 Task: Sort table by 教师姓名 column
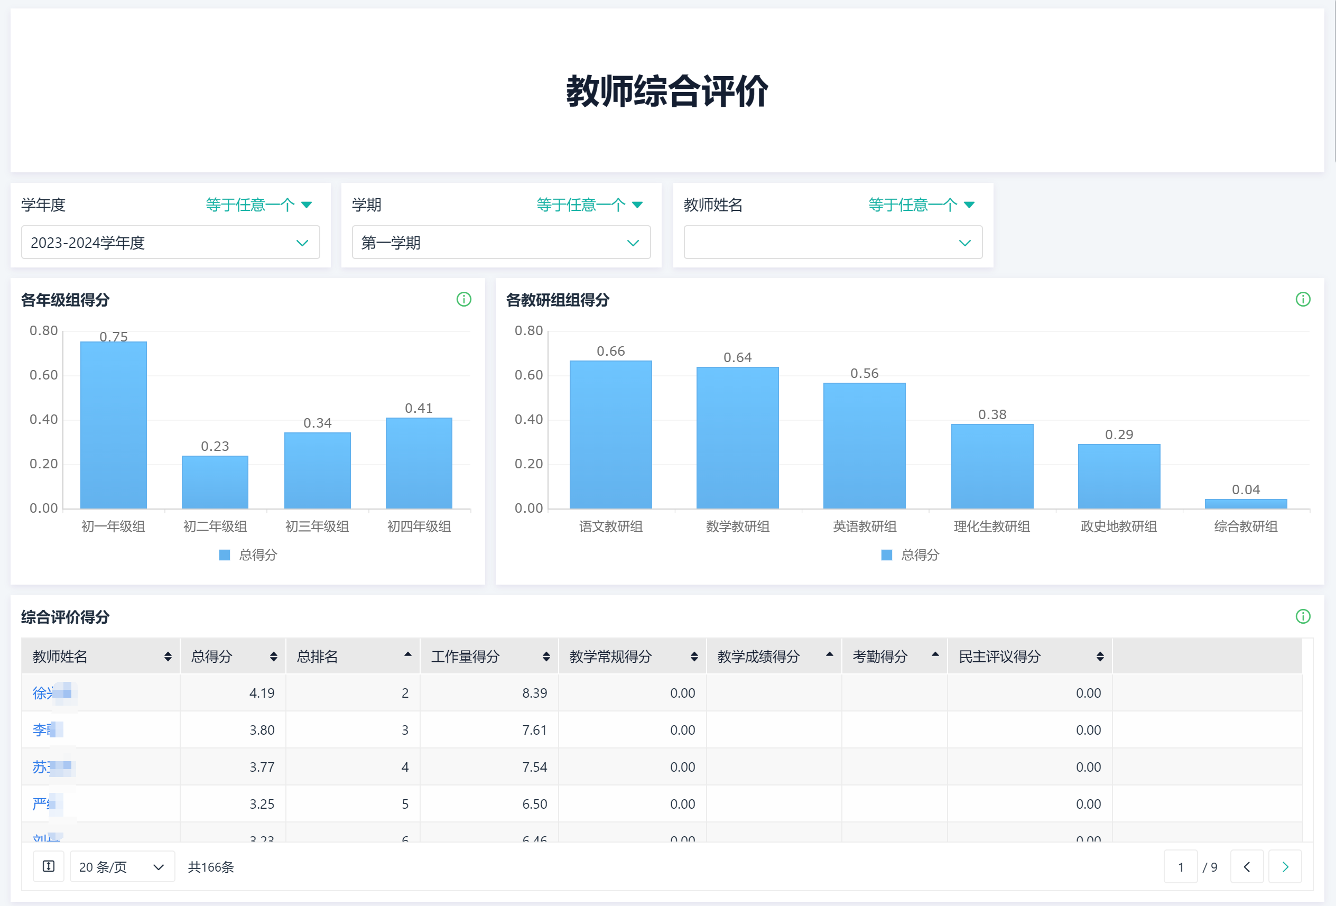[168, 657]
